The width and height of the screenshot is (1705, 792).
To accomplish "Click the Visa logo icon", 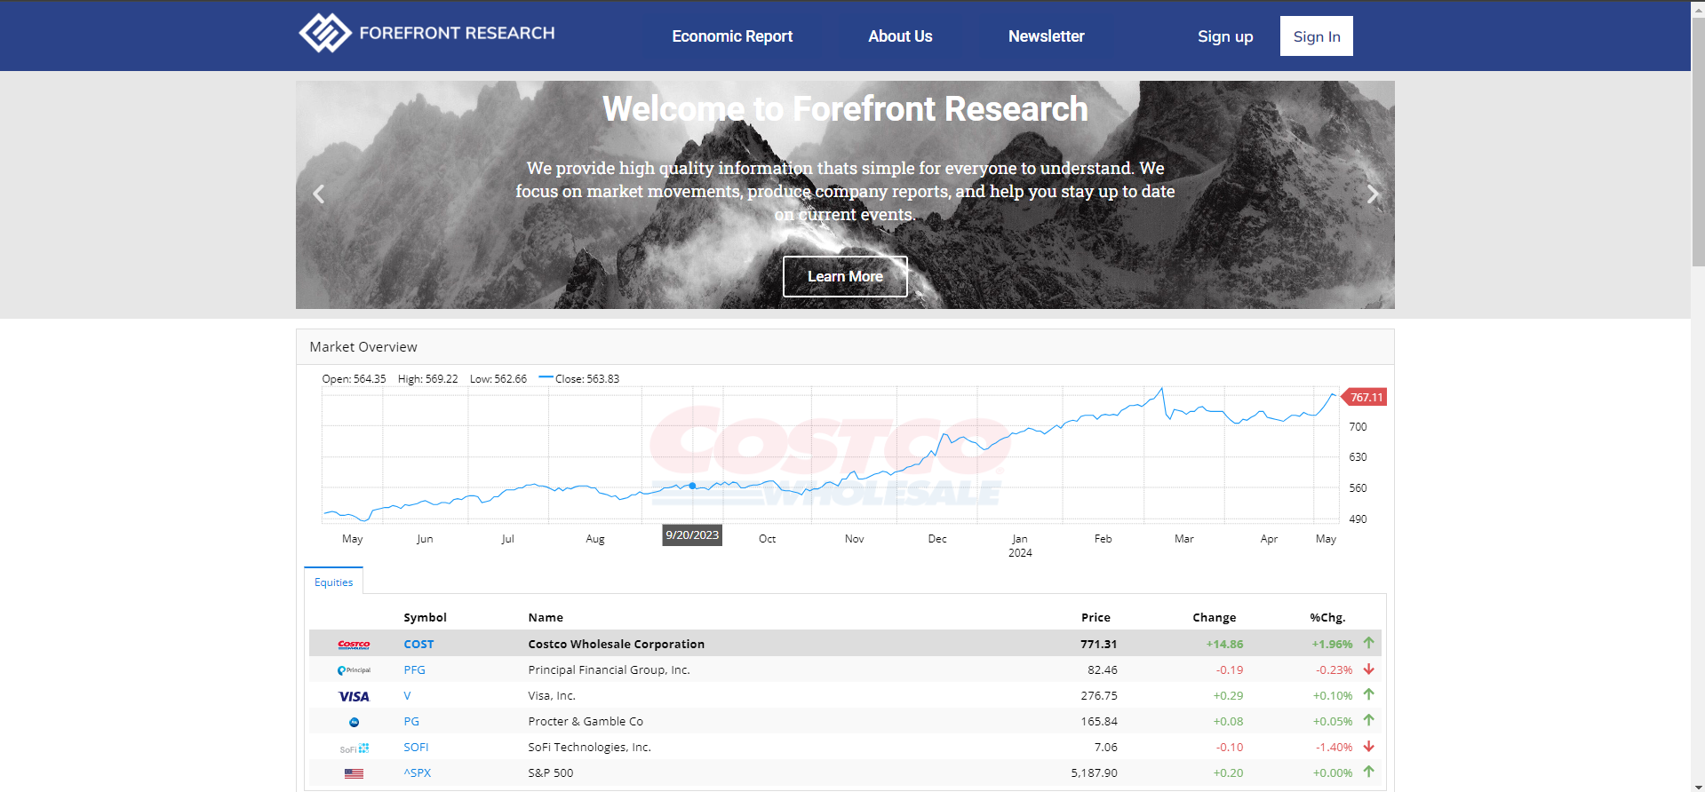I will pos(354,696).
